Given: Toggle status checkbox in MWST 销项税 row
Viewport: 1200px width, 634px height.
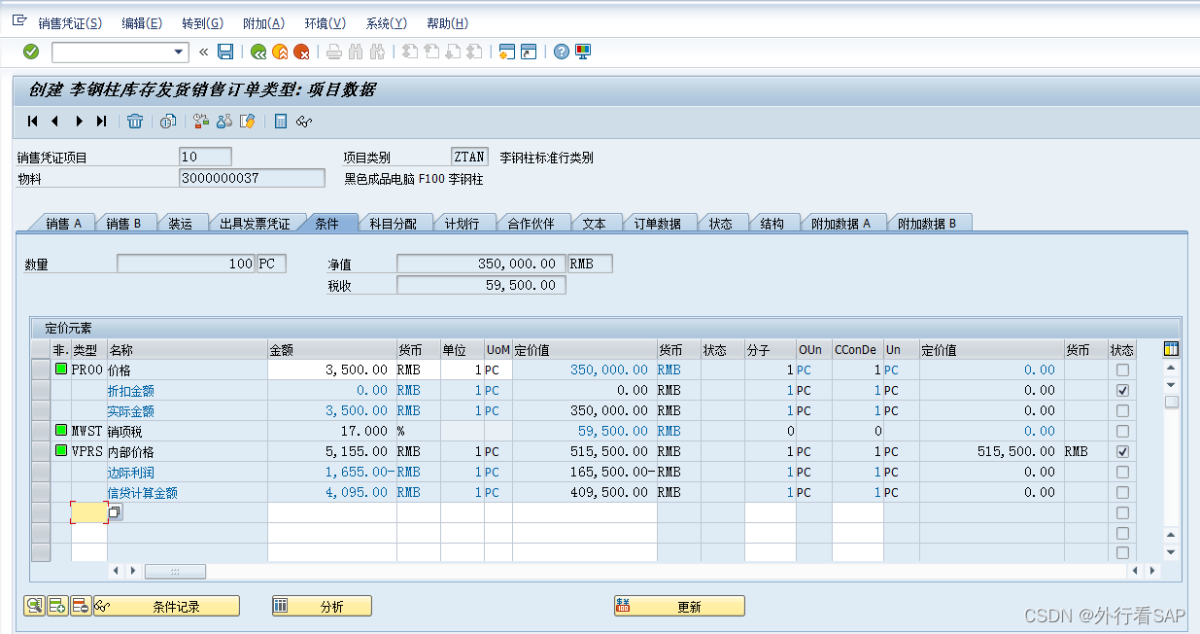Looking at the screenshot, I should (1123, 432).
